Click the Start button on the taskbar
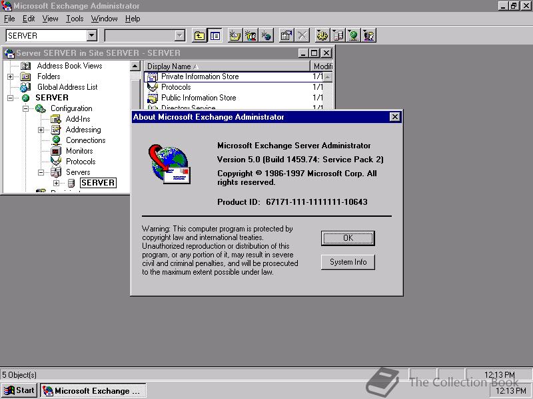This screenshot has height=399, width=533. 19,390
